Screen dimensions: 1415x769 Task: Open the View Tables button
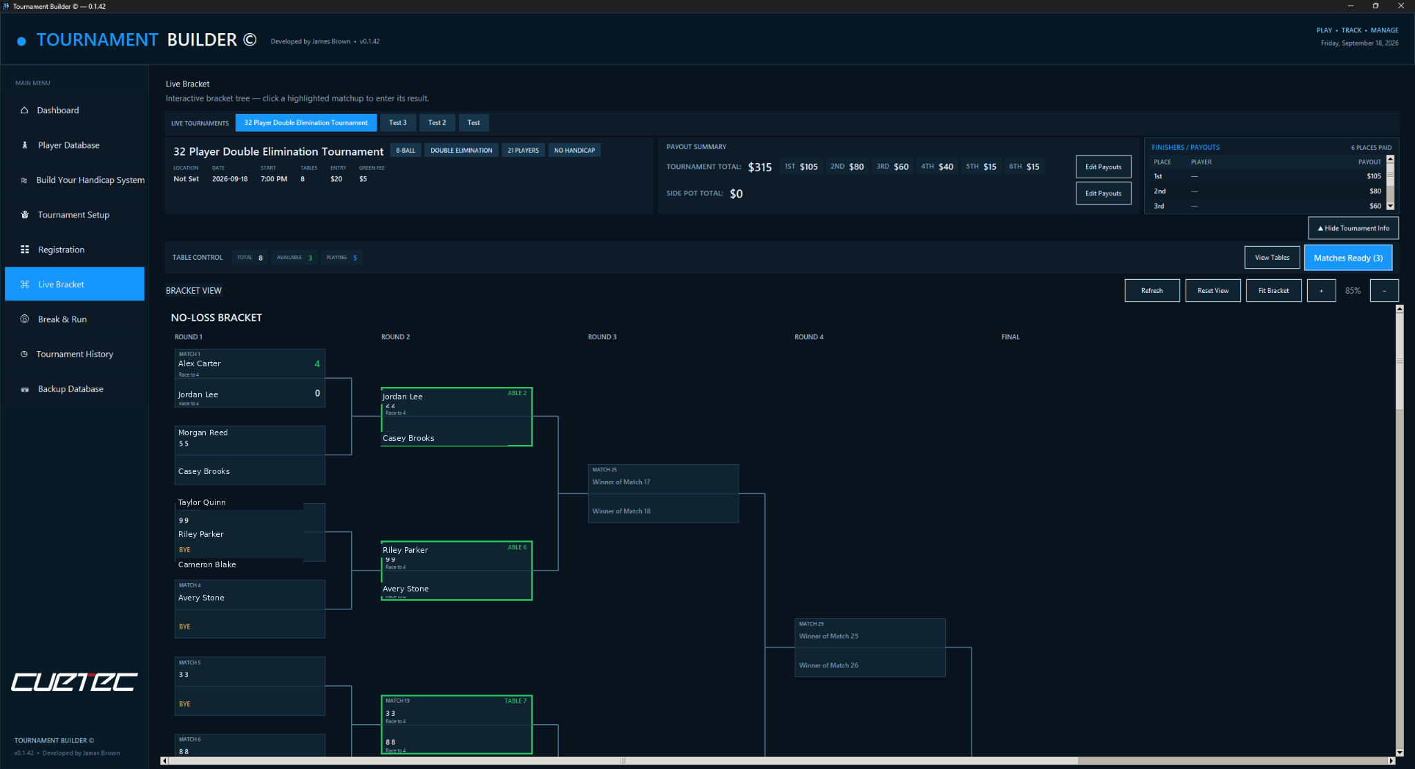click(1272, 258)
